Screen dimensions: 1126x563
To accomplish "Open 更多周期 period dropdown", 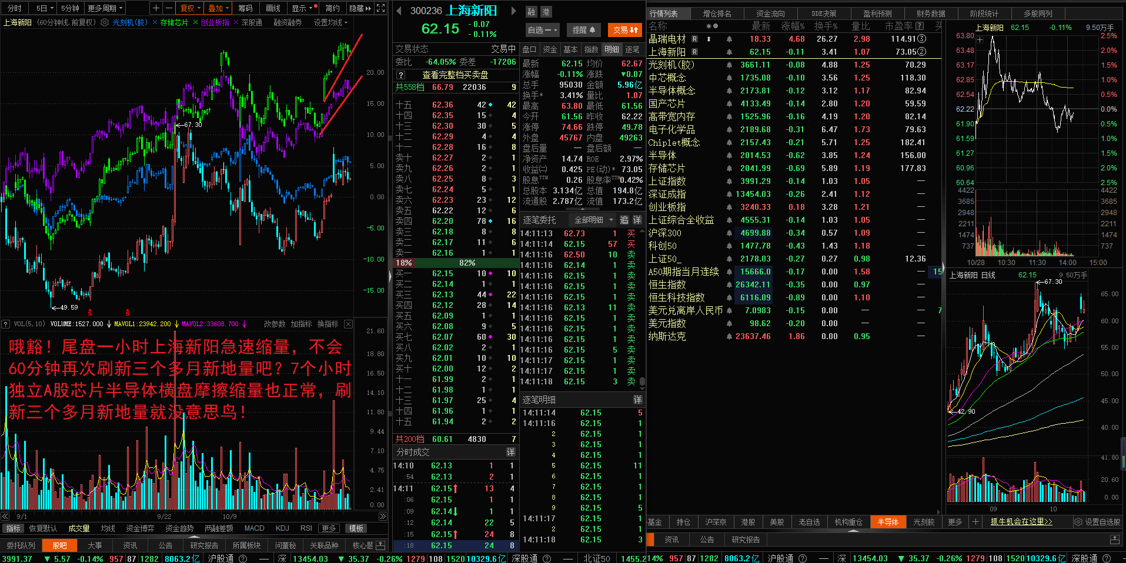I will tap(105, 8).
